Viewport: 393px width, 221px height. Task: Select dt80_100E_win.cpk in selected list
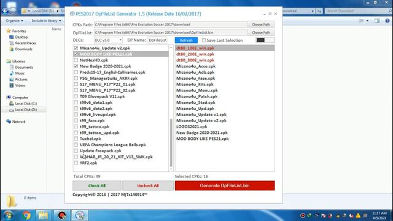coord(225,48)
